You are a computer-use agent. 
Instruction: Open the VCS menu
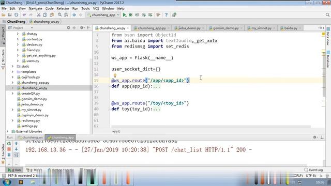(x=96, y=9)
